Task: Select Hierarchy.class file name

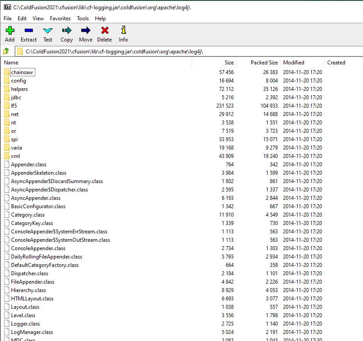Action: (28, 290)
